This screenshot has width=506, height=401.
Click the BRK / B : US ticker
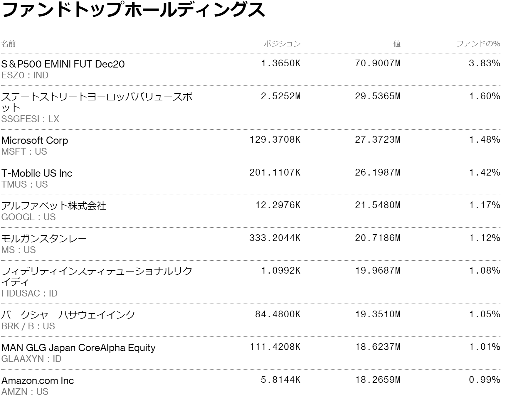[x=28, y=326]
